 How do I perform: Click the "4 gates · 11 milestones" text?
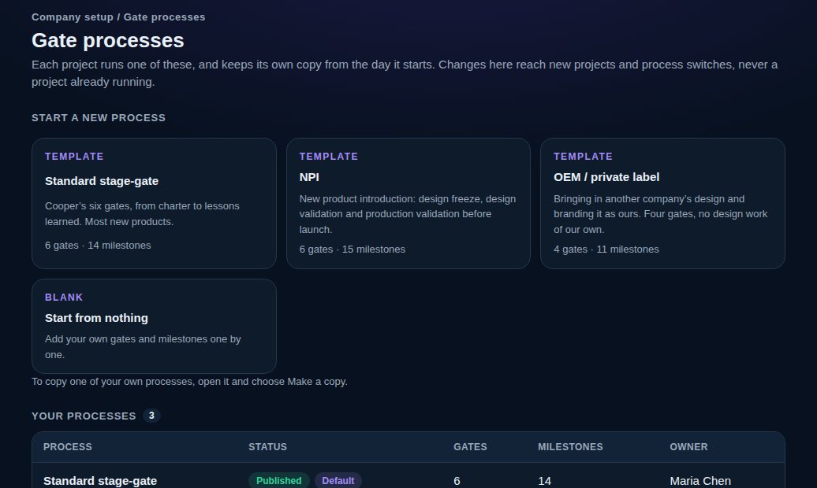pyautogui.click(x=606, y=250)
